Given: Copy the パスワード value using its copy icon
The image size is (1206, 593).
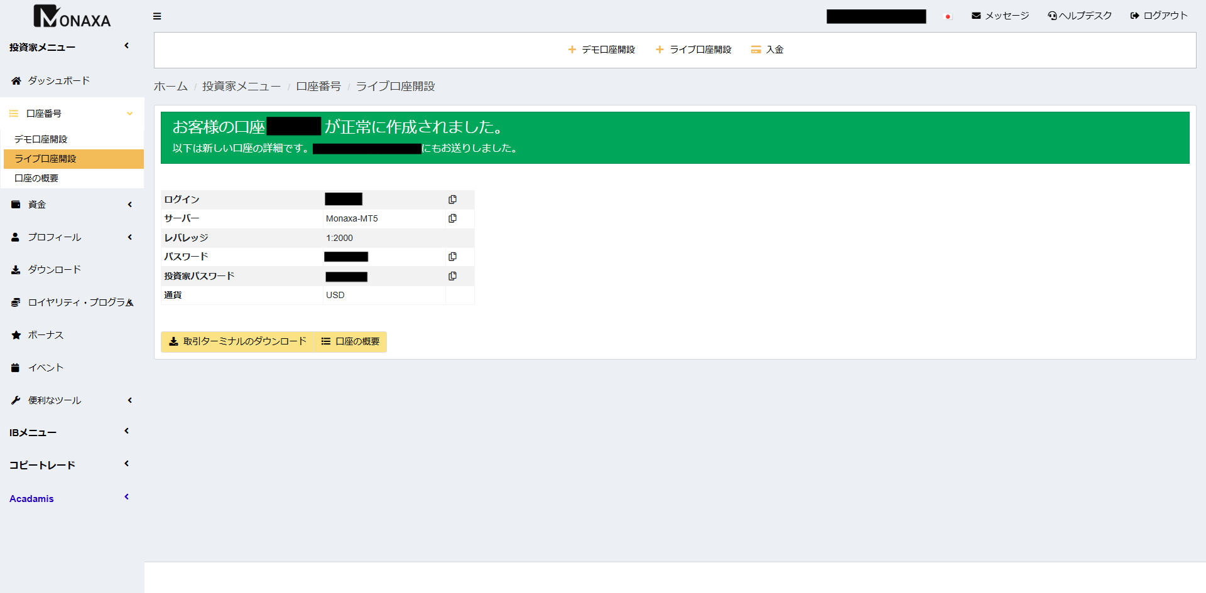Looking at the screenshot, I should (452, 257).
